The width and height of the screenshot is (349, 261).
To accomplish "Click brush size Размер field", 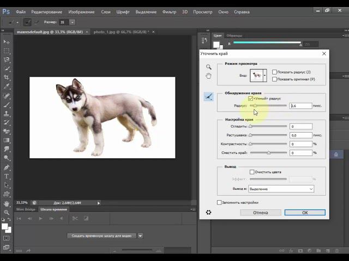I will [64, 22].
